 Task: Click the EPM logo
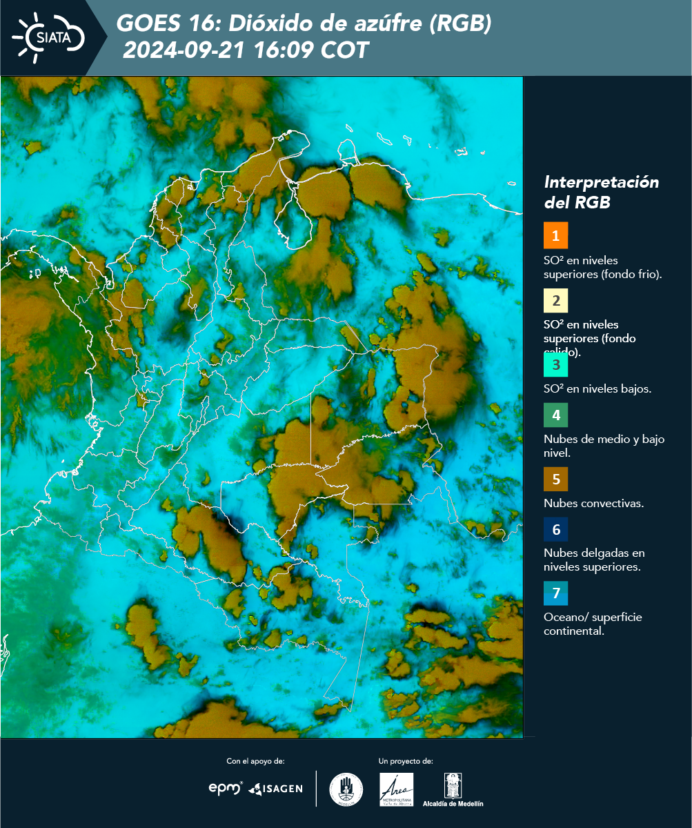(x=226, y=788)
